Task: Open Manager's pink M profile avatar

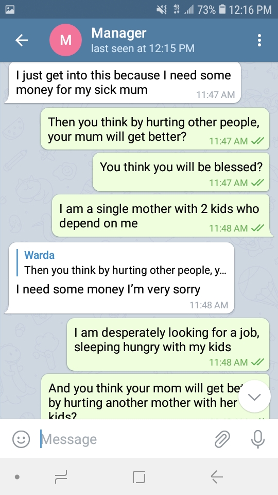Action: (x=65, y=40)
